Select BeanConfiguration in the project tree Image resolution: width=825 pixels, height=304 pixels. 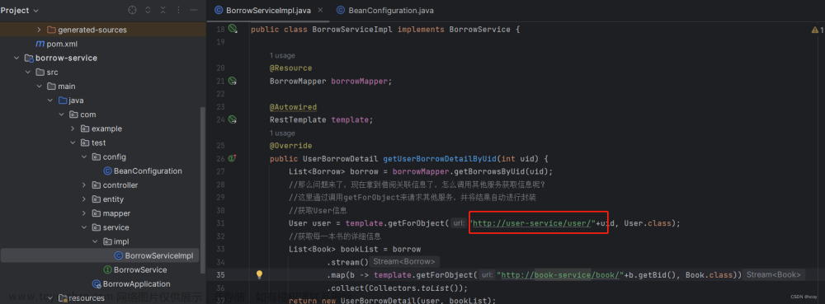[x=148, y=171]
